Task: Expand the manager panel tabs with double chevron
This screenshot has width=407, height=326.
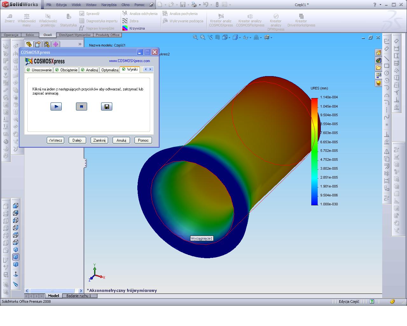Action: click(80, 44)
